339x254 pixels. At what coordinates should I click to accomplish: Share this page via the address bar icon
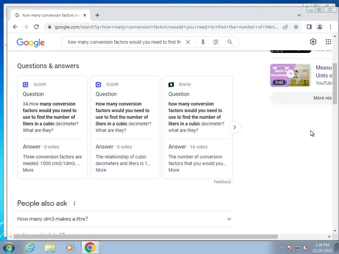point(285,27)
